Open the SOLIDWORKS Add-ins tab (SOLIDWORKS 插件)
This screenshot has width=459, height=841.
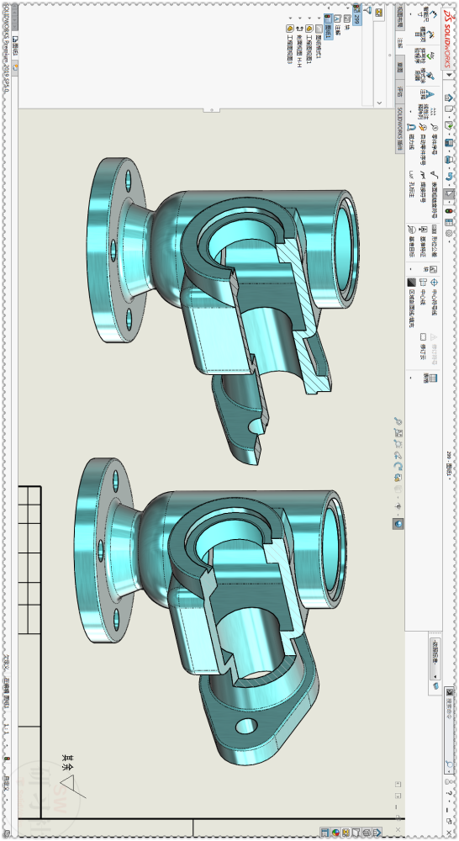(x=400, y=129)
